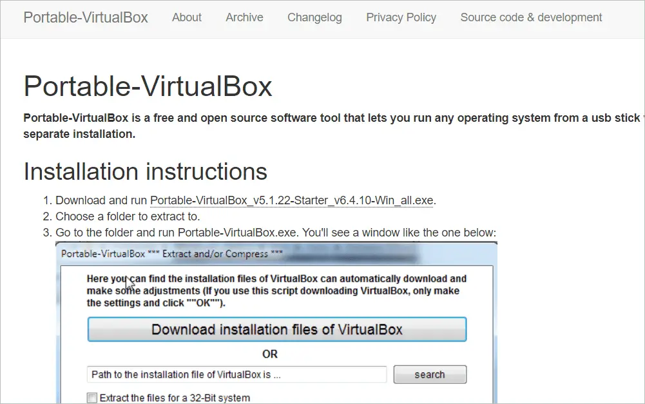Click Download installation files of VirtualBox button
The image size is (645, 404).
(x=277, y=329)
